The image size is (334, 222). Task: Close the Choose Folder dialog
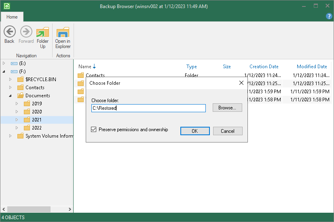(x=241, y=83)
